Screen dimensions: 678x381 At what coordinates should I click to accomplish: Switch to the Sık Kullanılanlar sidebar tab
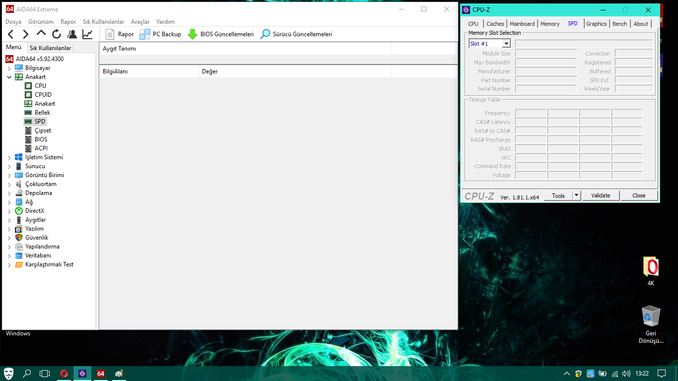tap(50, 48)
